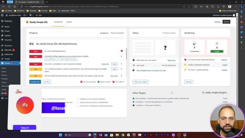
Task: Dismiss the automatic certificate detection task
Action: click(x=121, y=56)
